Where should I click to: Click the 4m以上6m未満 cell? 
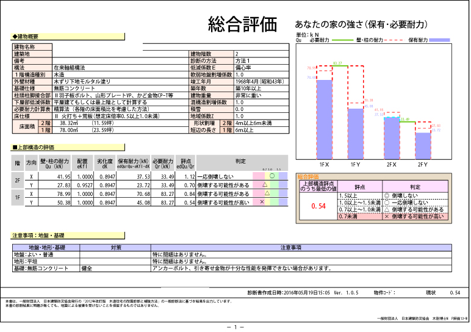point(254,123)
